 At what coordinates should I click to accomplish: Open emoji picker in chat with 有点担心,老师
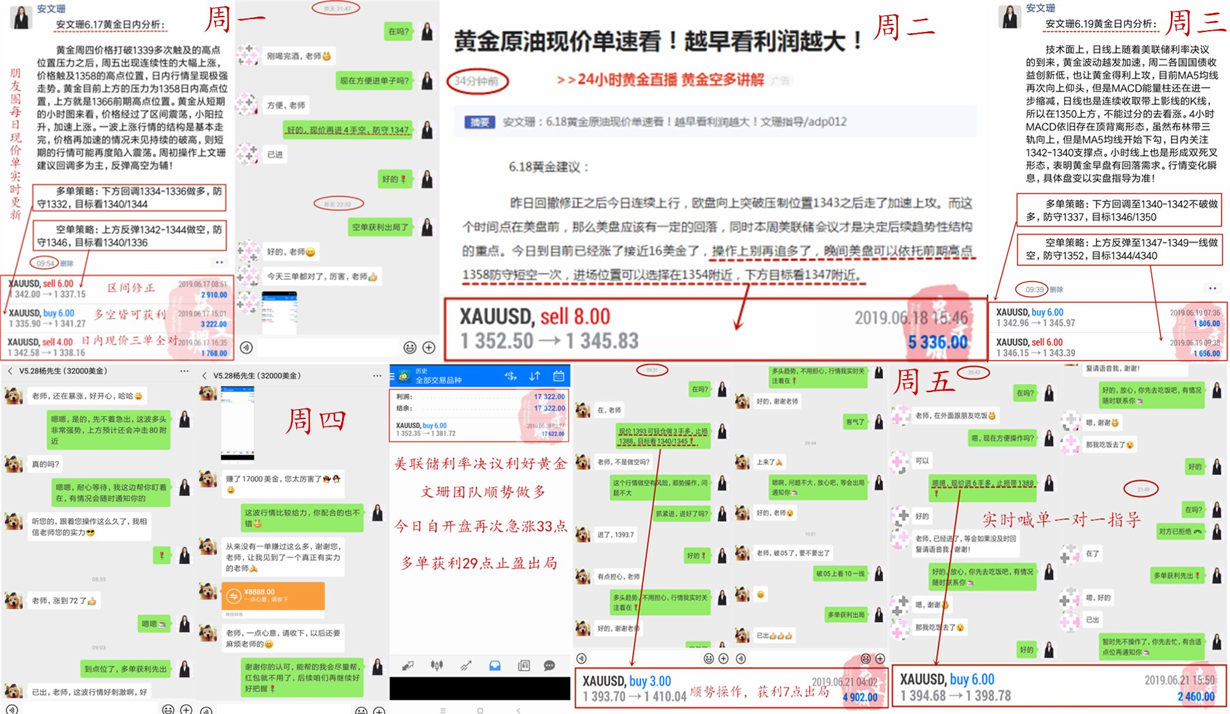(x=708, y=659)
